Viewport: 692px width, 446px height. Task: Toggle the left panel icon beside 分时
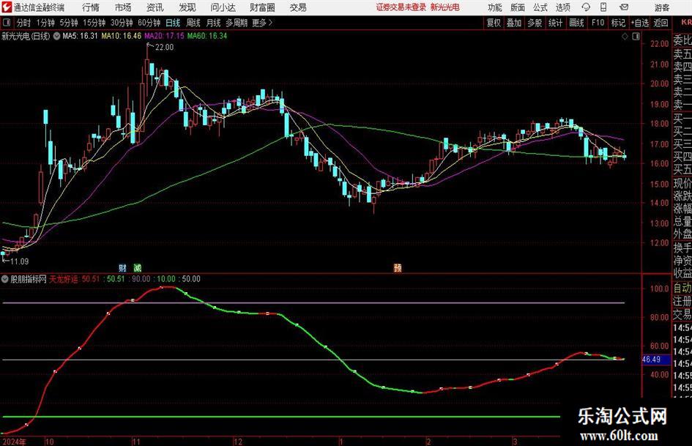point(7,23)
